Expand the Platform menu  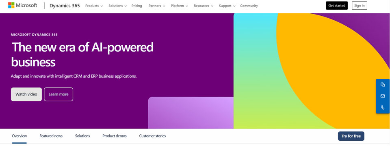pyautogui.click(x=179, y=6)
